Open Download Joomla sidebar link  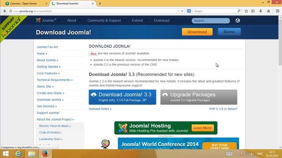tap(50, 100)
